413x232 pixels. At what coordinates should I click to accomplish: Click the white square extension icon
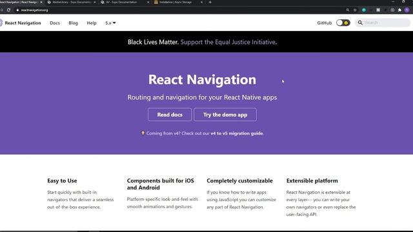click(x=378, y=10)
